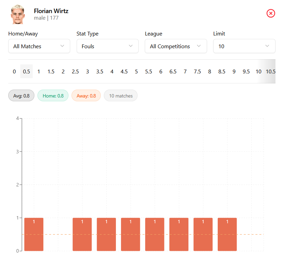
Task: Toggle the Away: 0.8 badge
Action: pyautogui.click(x=86, y=96)
